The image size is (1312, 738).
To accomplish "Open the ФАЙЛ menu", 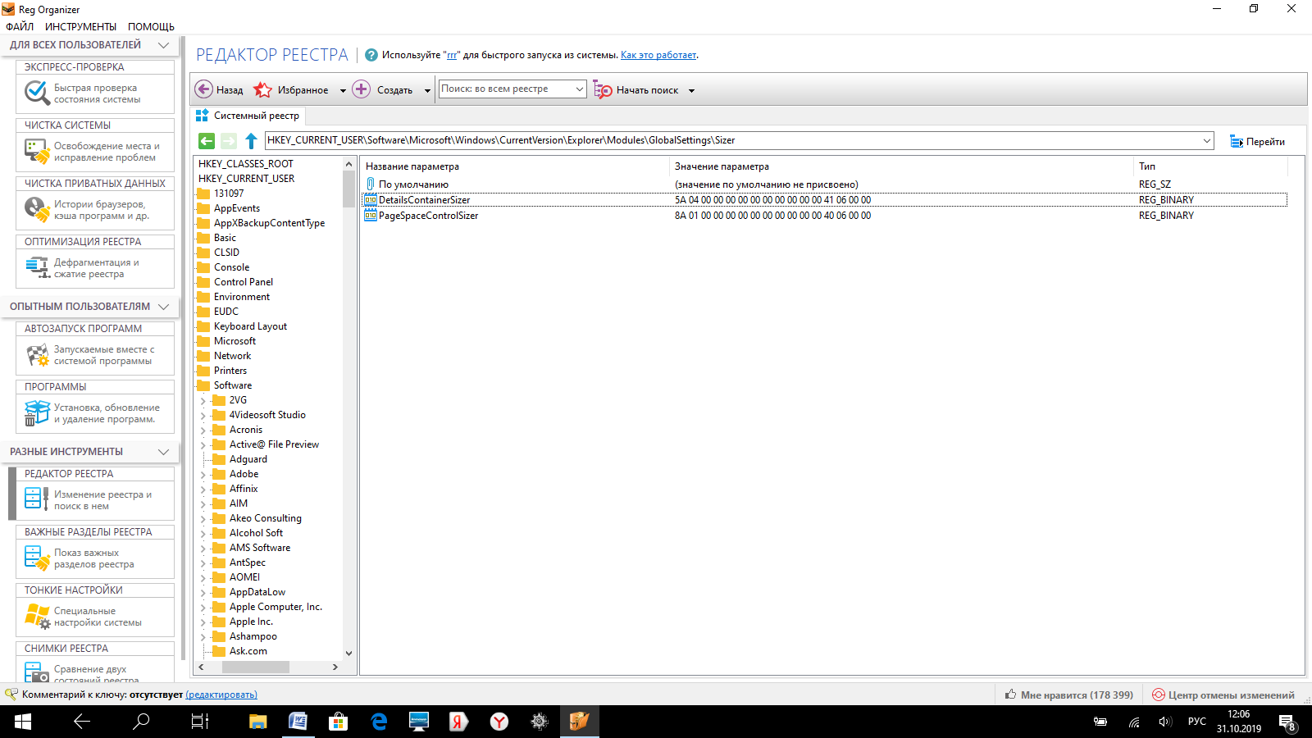I will tap(20, 26).
